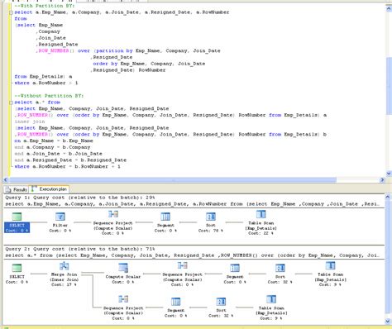The image size is (392, 329).
Task: Click the '--With Partition BY:' comment line
Action: click(x=45, y=6)
